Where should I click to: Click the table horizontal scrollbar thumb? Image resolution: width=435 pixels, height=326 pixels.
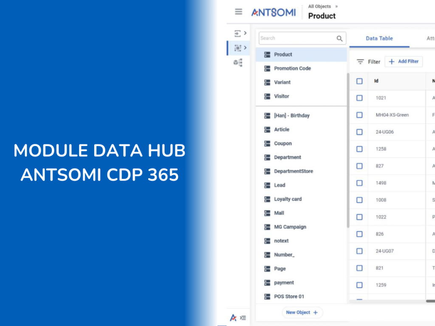tap(431, 301)
